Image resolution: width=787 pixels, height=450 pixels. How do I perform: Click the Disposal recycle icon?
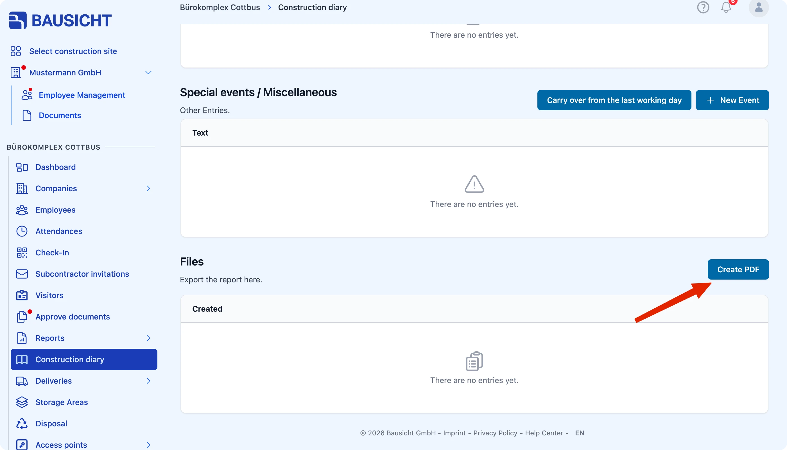click(x=22, y=423)
